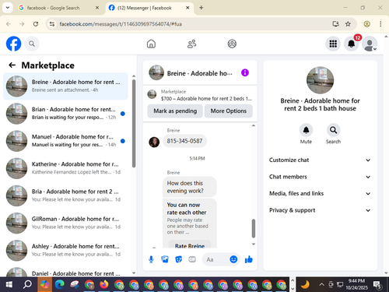Screen dimensions: 389x292
Task: Bookmark this page with the star icon
Action: point(348,24)
